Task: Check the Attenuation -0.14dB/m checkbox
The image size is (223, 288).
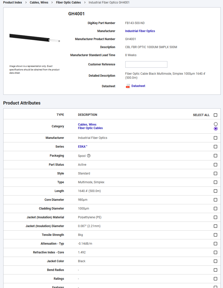Action: point(215,244)
